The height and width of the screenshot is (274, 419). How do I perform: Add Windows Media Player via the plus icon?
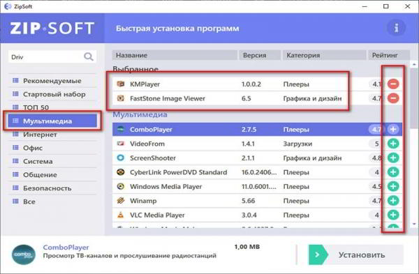(393, 186)
